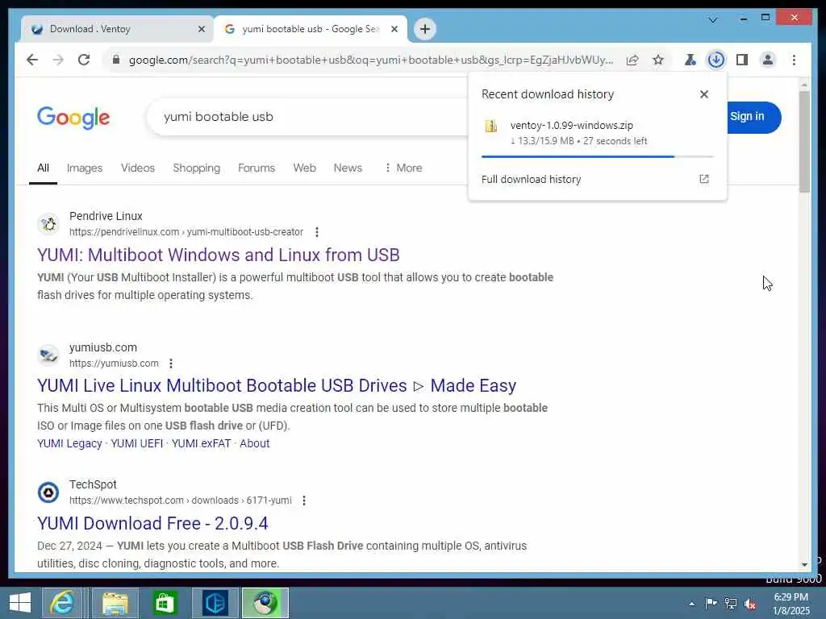The height and width of the screenshot is (619, 826).
Task: Close the Download . Ventoy tab
Action: pos(201,29)
